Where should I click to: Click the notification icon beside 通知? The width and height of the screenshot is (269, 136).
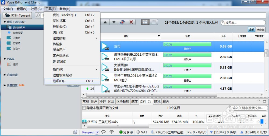tap(9, 64)
